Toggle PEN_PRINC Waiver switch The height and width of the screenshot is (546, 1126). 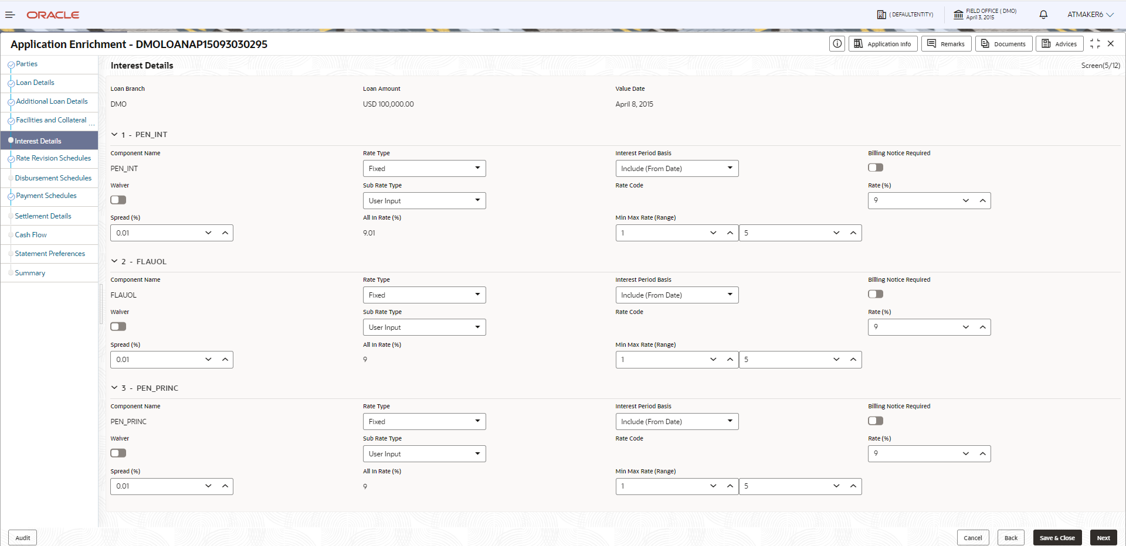(x=118, y=453)
